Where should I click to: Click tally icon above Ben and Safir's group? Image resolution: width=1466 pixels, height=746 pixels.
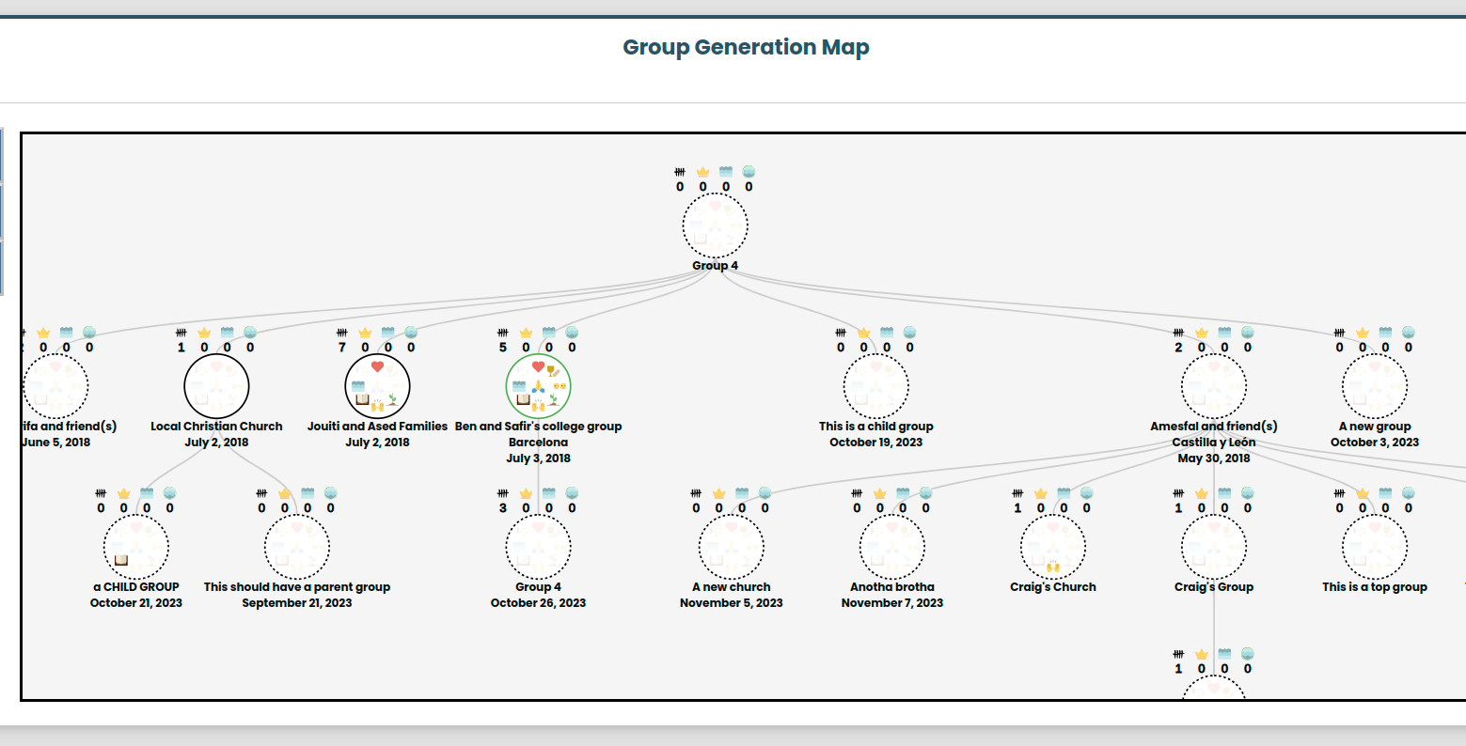click(503, 333)
